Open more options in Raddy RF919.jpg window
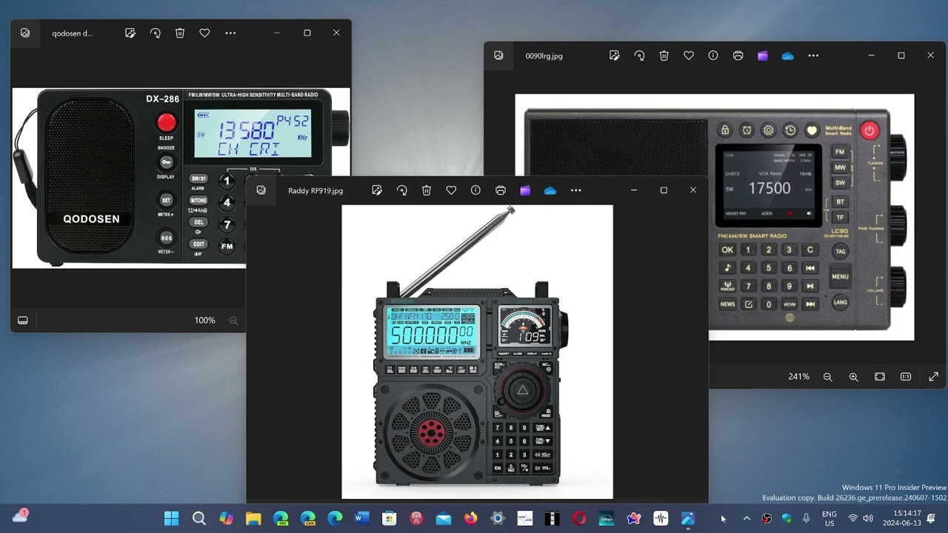The height and width of the screenshot is (533, 948). [x=575, y=190]
